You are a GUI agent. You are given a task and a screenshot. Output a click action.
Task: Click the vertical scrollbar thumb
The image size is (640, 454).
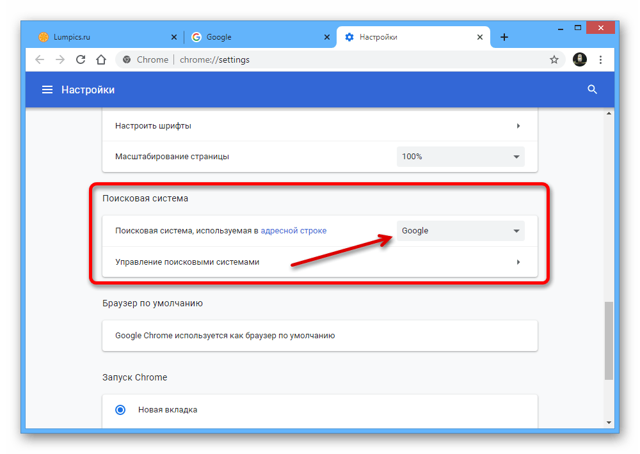click(x=609, y=341)
